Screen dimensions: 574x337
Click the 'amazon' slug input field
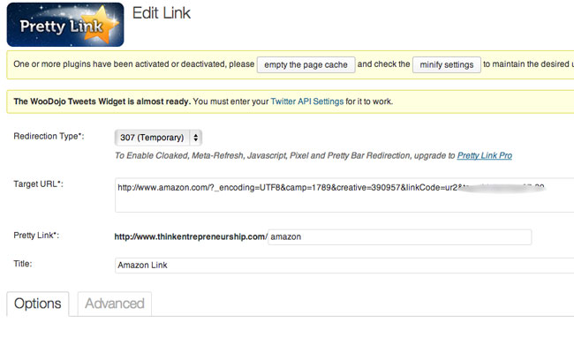[399, 236]
